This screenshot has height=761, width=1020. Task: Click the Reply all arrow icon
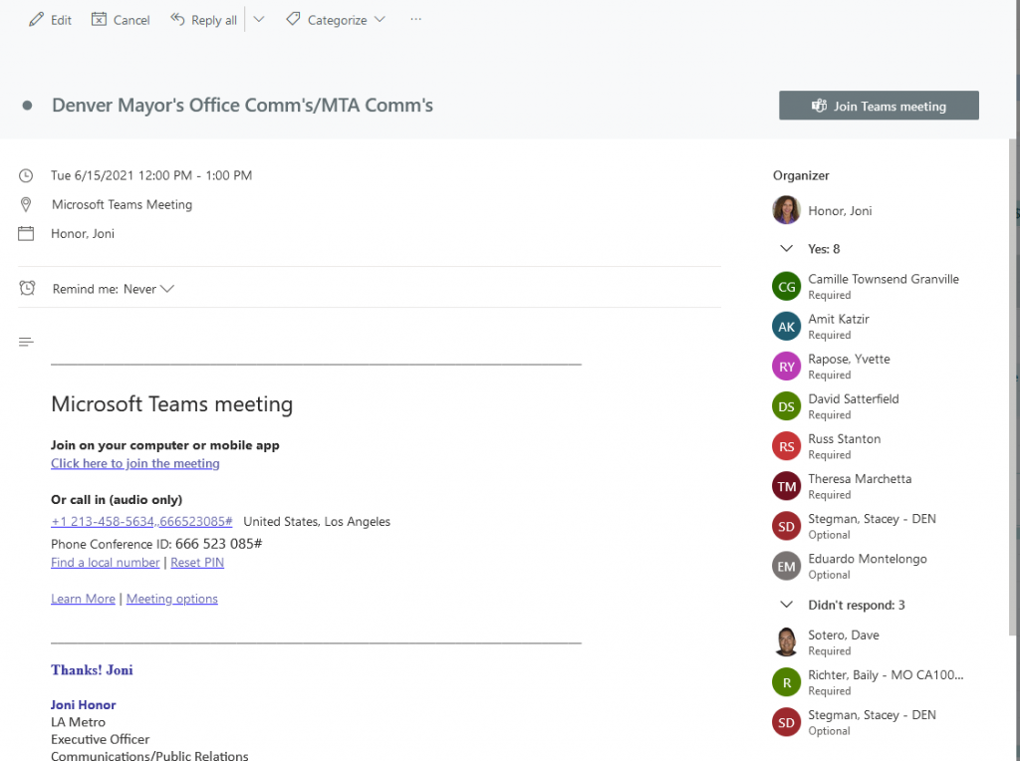(177, 20)
